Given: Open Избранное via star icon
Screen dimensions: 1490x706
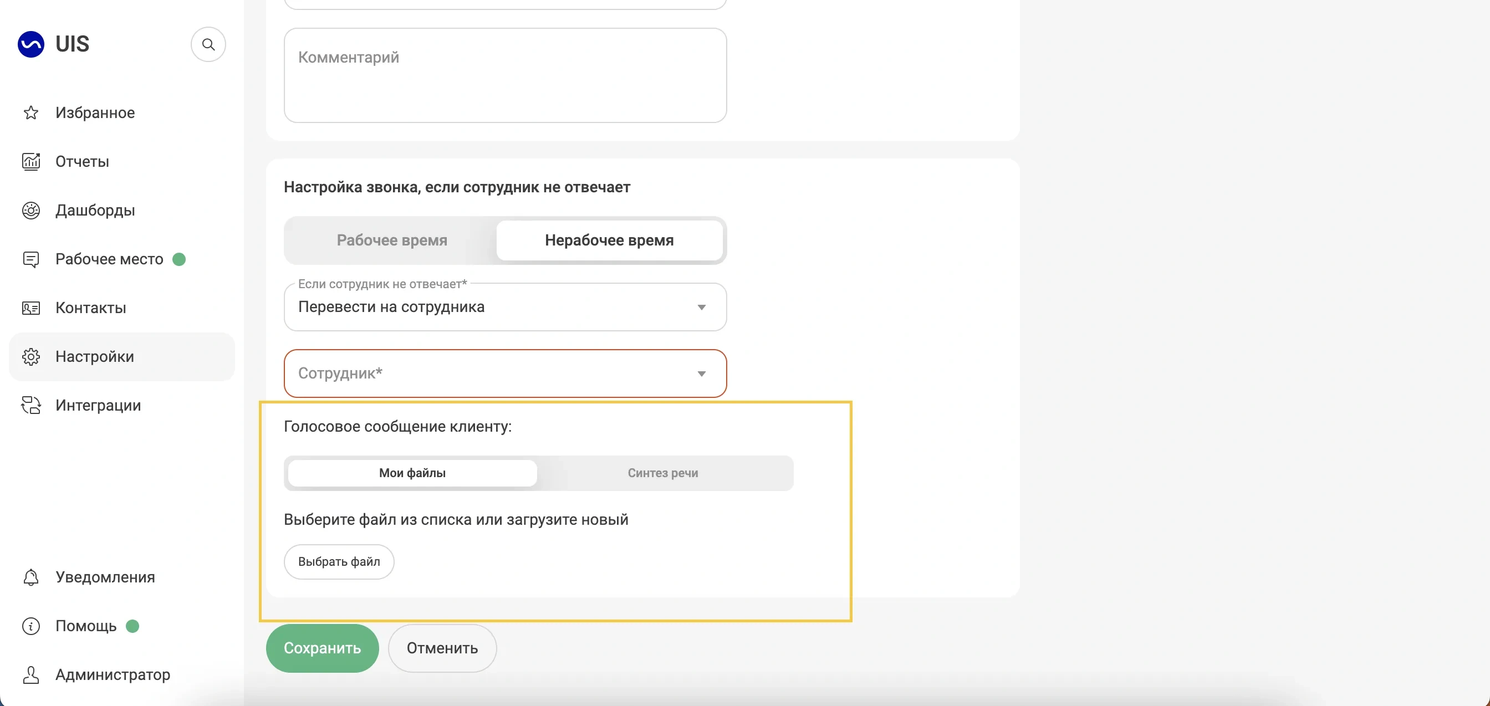Looking at the screenshot, I should pos(31,112).
